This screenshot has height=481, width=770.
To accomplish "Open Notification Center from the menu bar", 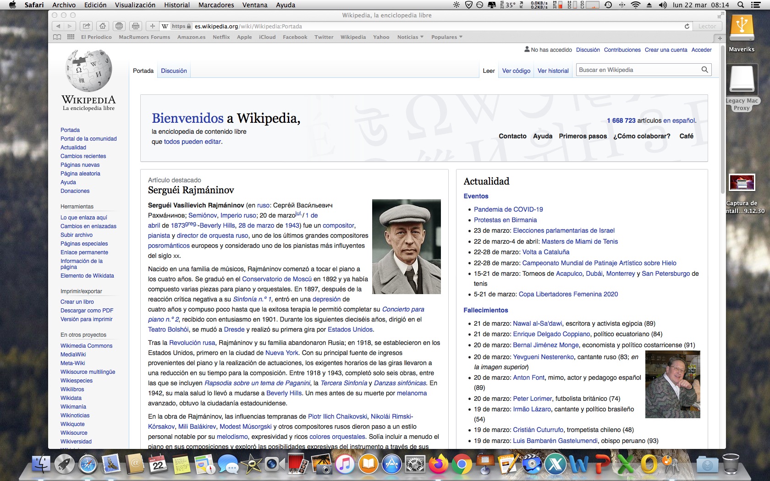I will click(756, 5).
